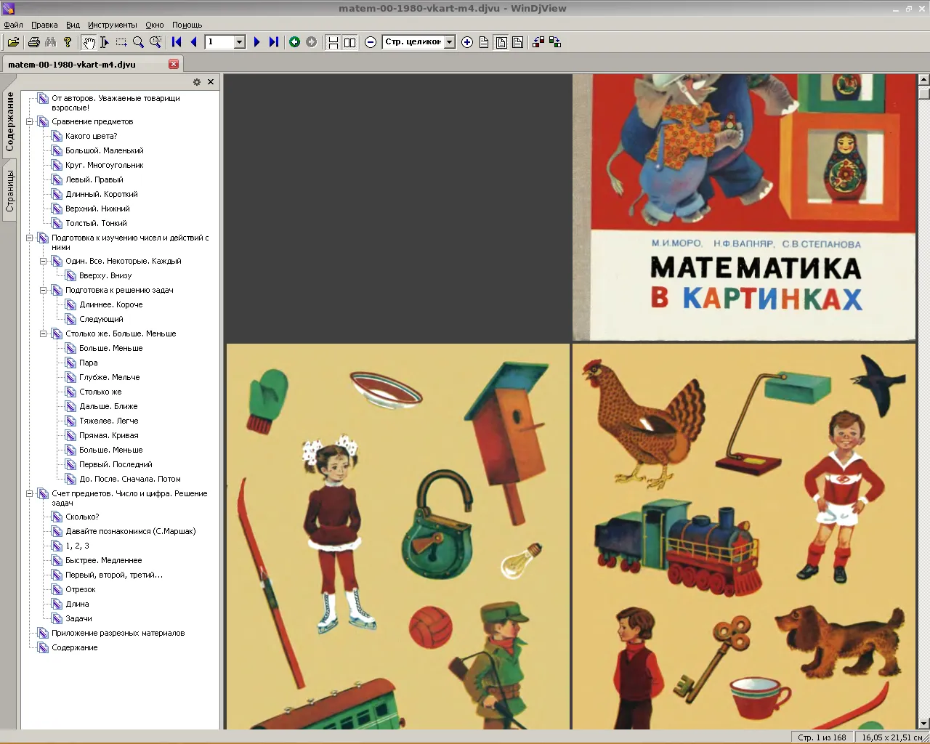This screenshot has height=744, width=930.
Task: Open 'Давайте познакомимся (С.Маршак)' bookmark
Action: coord(131,531)
